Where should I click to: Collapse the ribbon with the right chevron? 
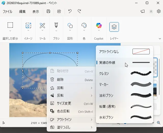[x=160, y=39]
